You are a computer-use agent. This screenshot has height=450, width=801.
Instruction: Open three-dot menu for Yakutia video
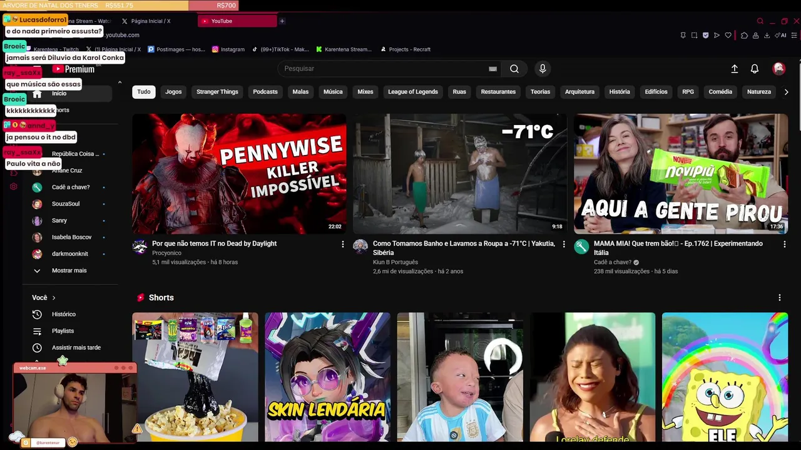tap(563, 244)
